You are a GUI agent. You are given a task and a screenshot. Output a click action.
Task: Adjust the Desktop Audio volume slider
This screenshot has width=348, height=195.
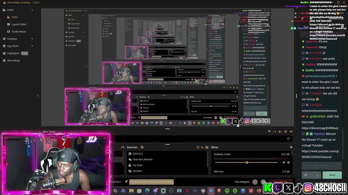click(x=247, y=162)
